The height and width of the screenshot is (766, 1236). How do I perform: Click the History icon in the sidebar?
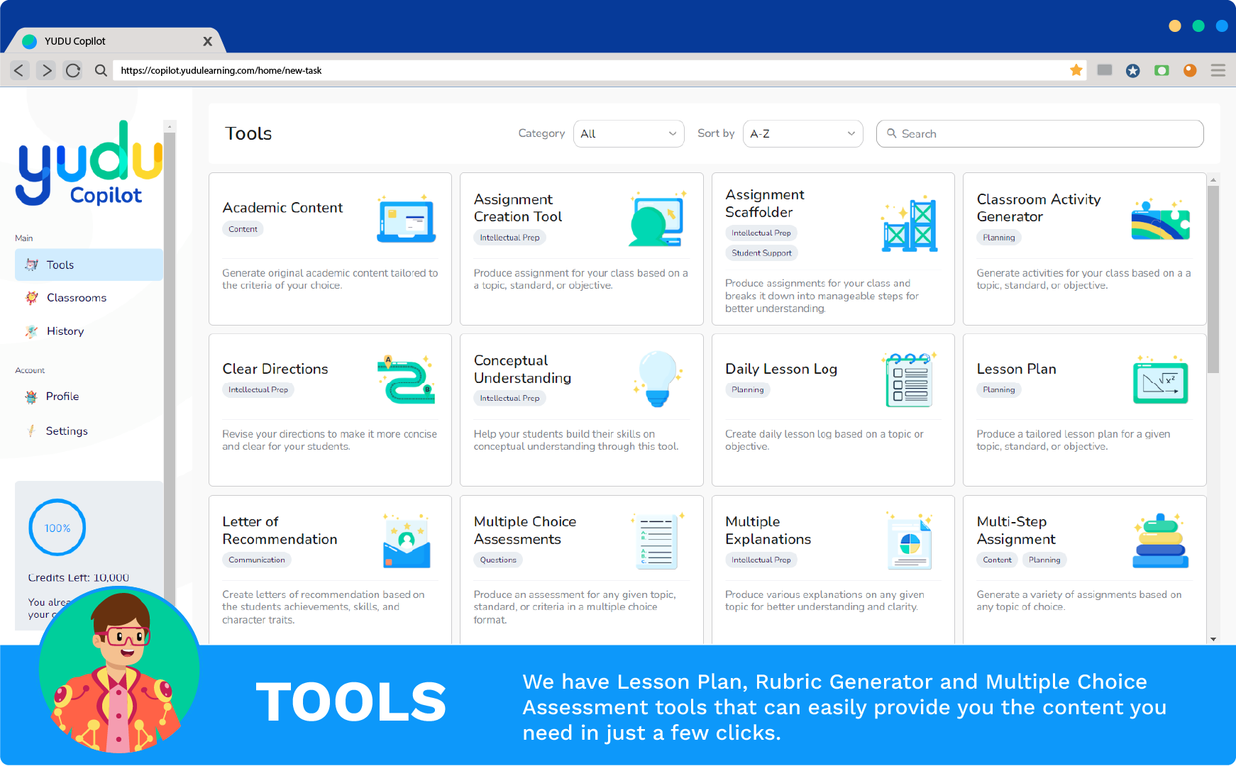[x=31, y=331]
